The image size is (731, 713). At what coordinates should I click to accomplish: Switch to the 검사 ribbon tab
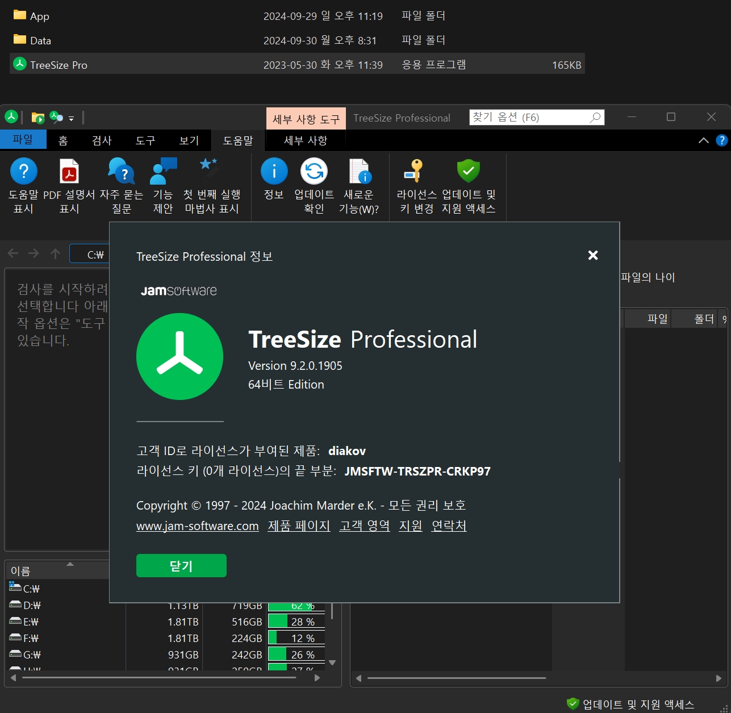[x=102, y=140]
